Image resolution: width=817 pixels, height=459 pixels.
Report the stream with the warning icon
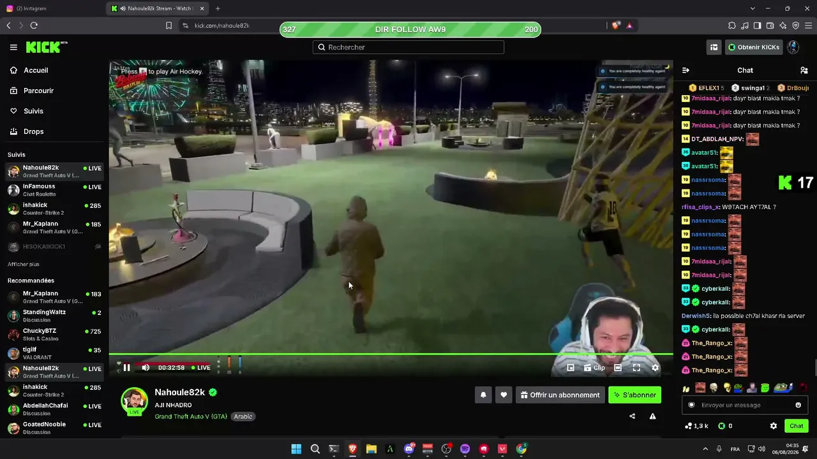[x=652, y=416]
